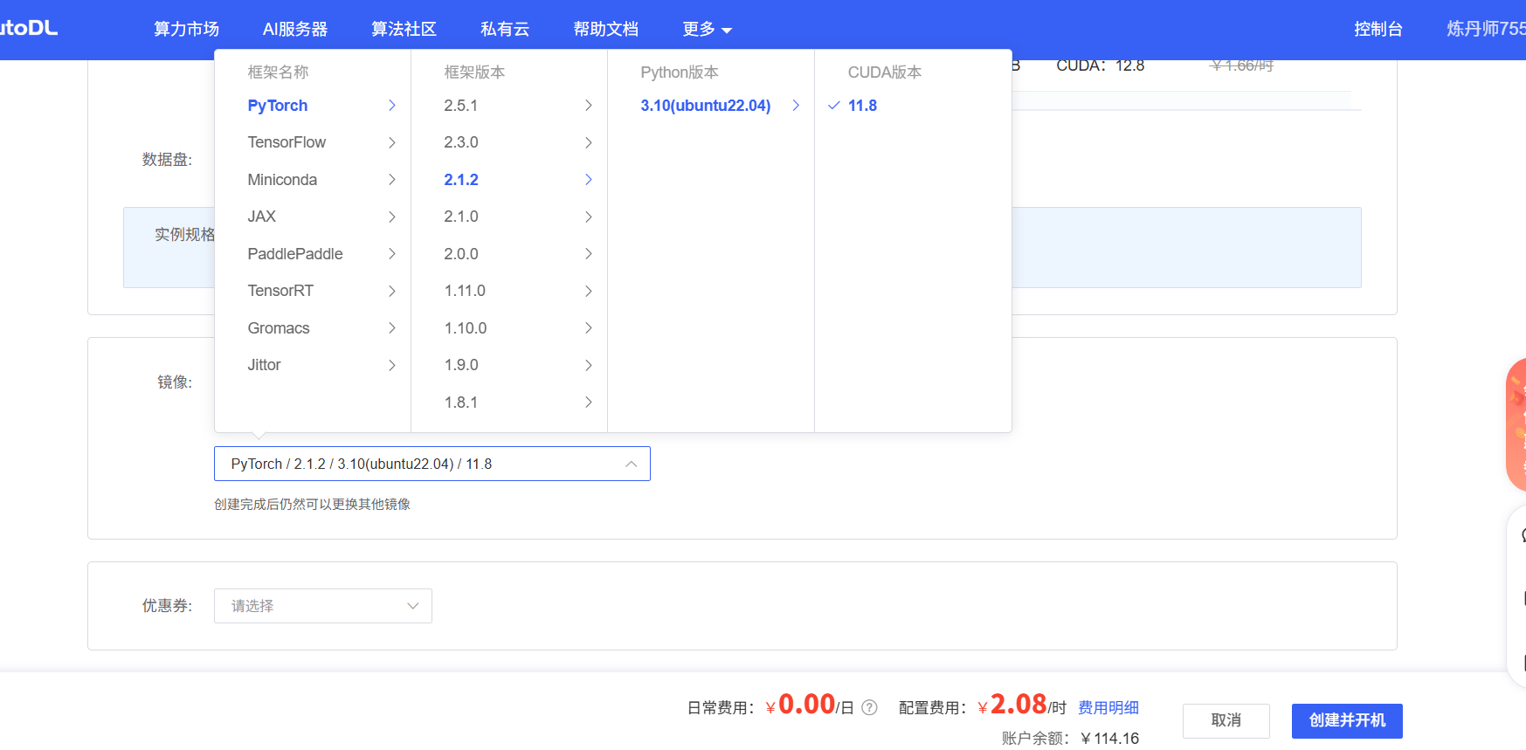Expand chevron next to version 1.8.1
Viewport: 1526px width, 750px height.
(x=589, y=403)
